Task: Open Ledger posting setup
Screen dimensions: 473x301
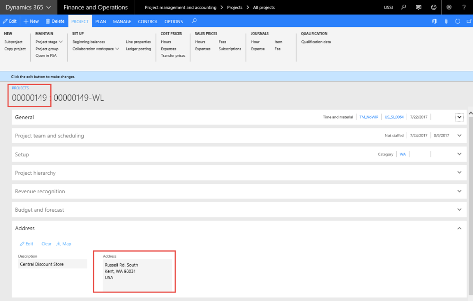Action: (139, 49)
